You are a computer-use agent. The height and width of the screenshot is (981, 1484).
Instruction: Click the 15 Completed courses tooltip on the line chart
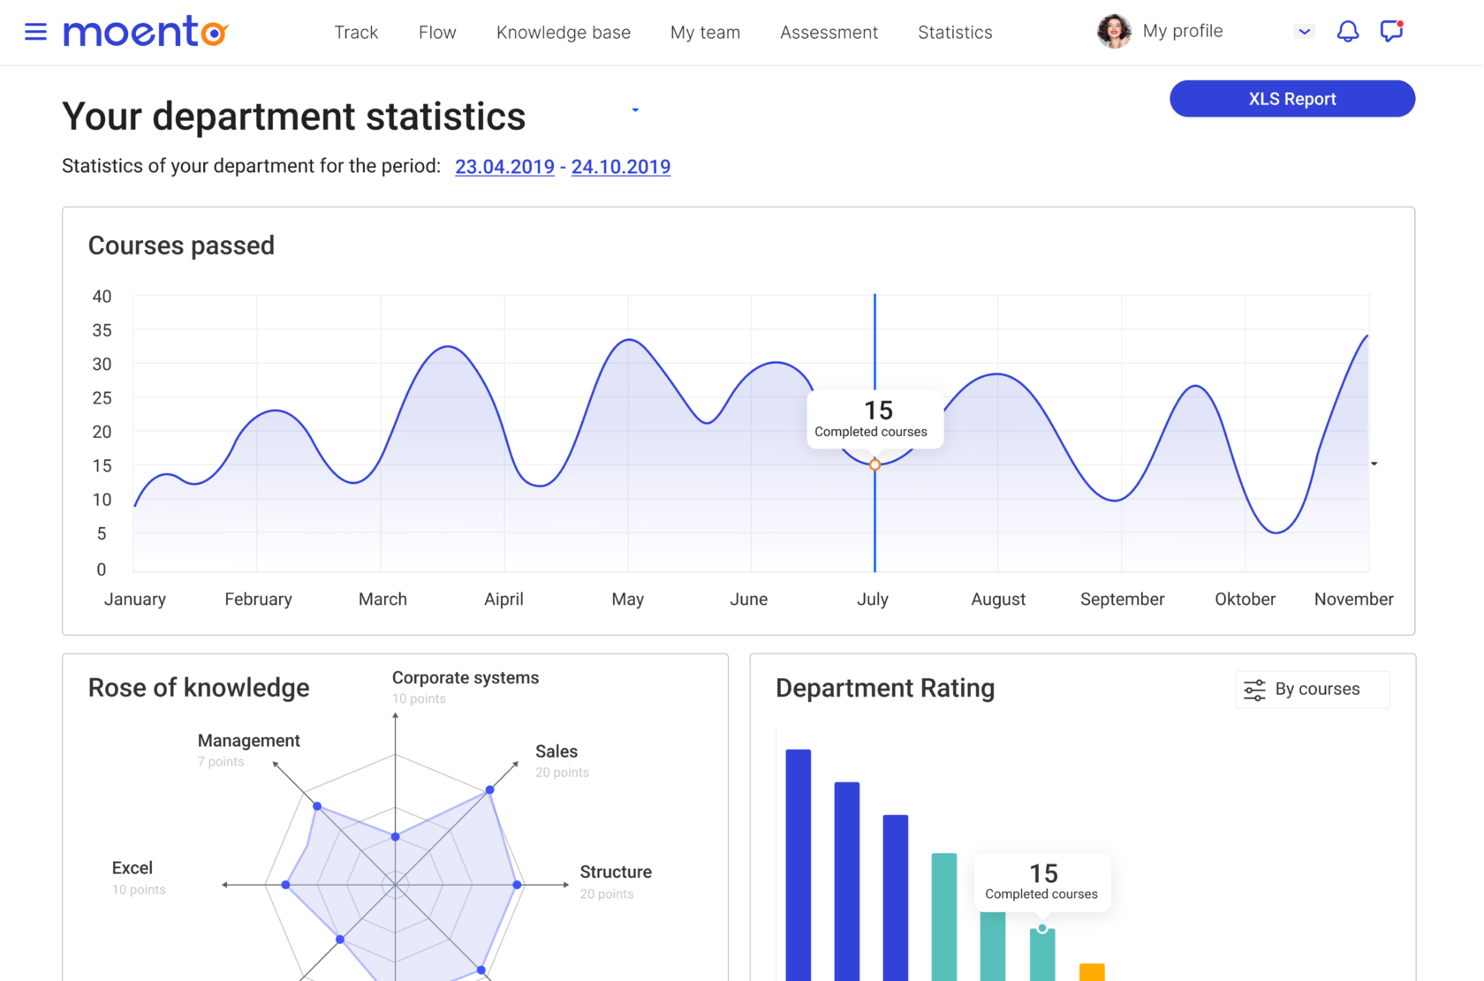[x=874, y=418]
